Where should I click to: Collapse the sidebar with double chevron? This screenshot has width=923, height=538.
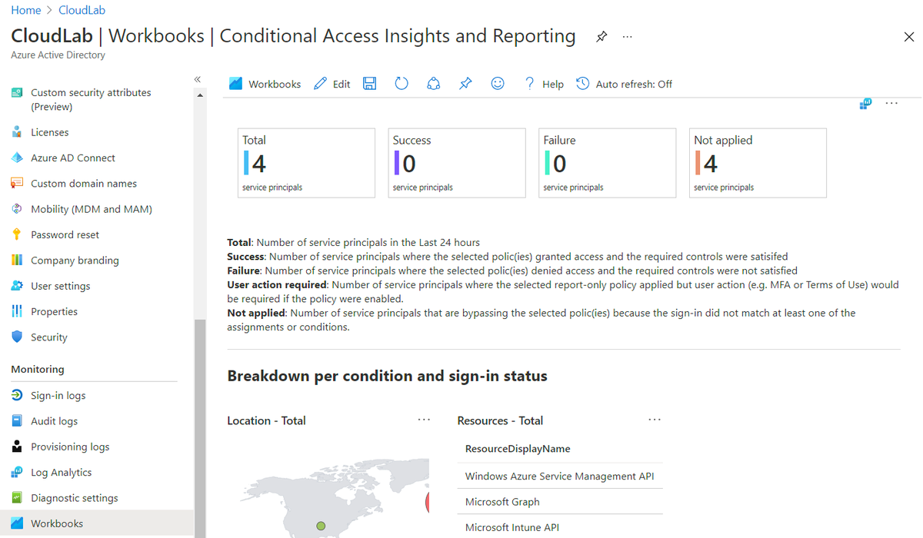[x=198, y=79]
